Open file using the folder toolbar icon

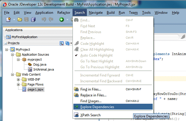coord(20,20)
